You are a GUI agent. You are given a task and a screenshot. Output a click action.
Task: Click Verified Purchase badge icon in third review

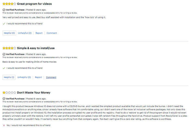pyautogui.click(x=4, y=99)
